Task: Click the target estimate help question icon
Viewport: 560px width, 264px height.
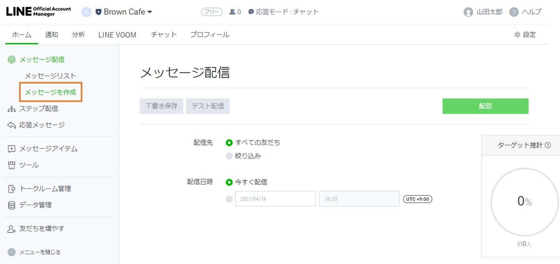Action: click(x=548, y=145)
